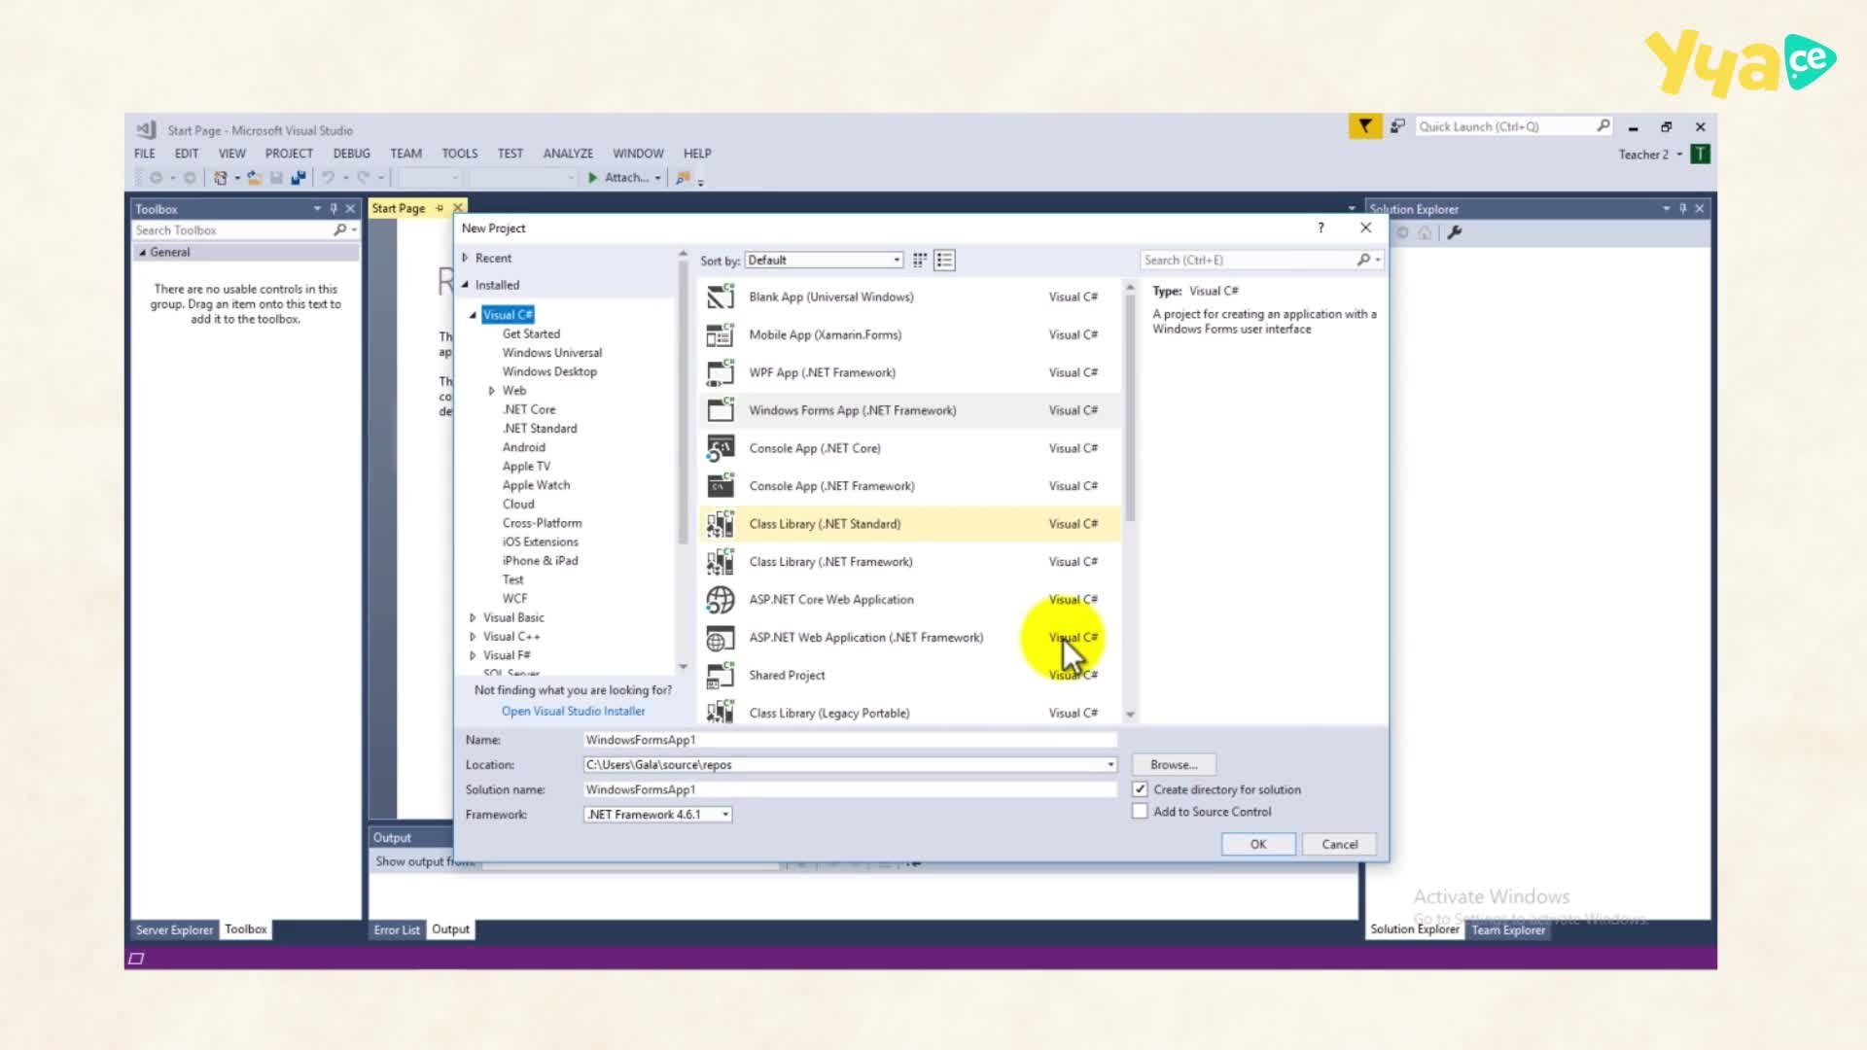Click OK to create the project
Screen dimensions: 1867x1050
point(1258,845)
